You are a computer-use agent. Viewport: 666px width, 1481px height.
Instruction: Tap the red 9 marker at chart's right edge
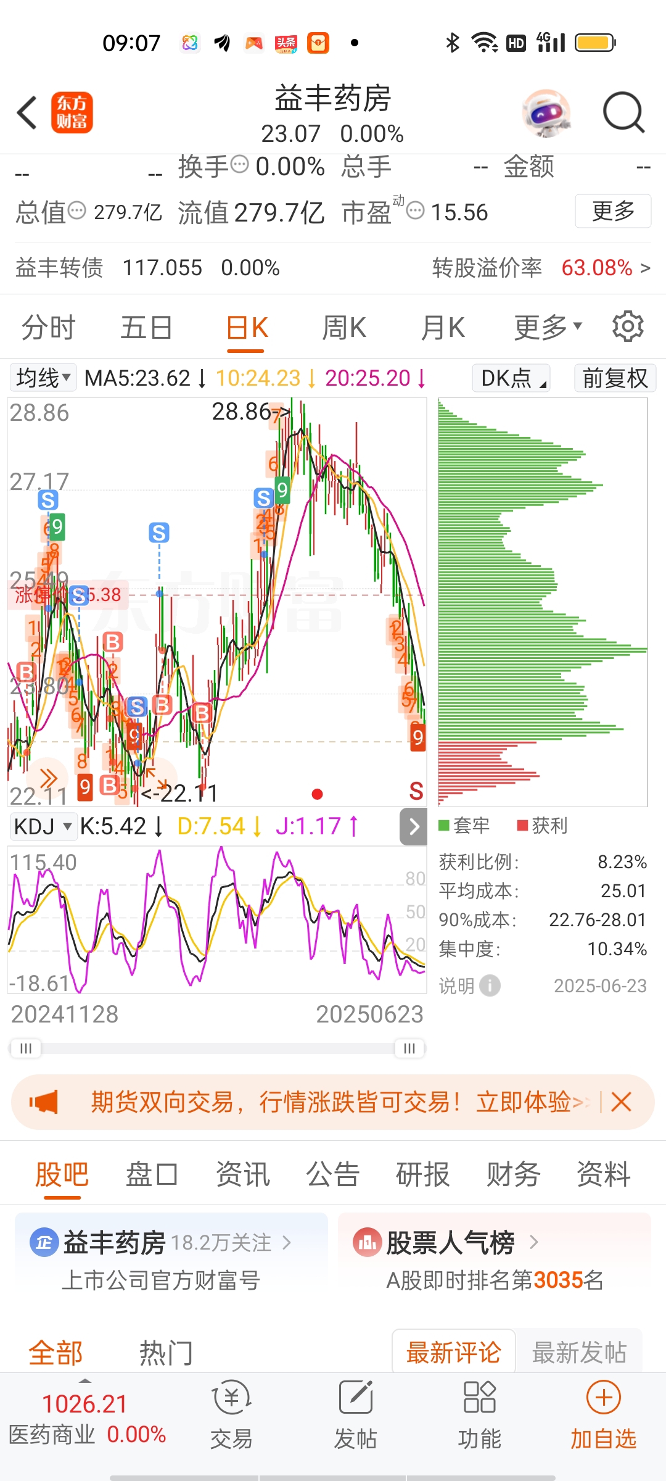click(x=418, y=737)
